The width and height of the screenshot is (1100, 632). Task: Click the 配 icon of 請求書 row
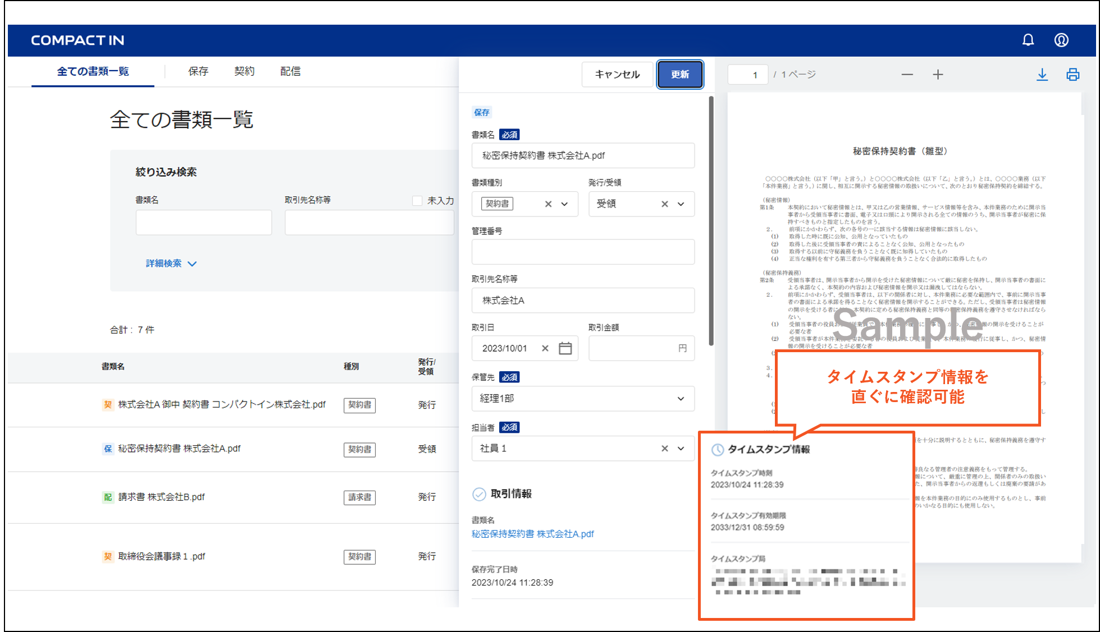(x=108, y=497)
